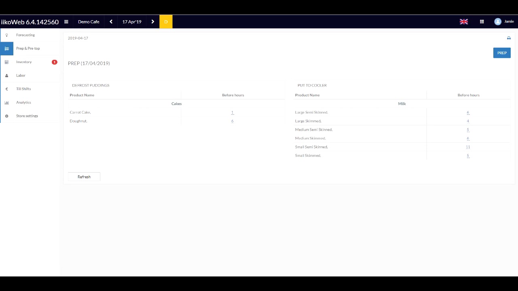Click the iikoWeb 6.4.142560 logo text
The image size is (518, 291).
coord(30,22)
